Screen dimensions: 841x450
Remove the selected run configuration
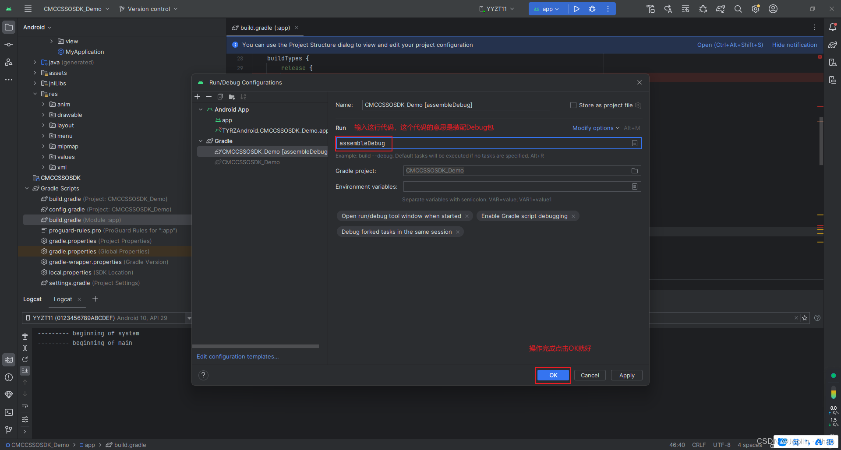[x=208, y=97]
